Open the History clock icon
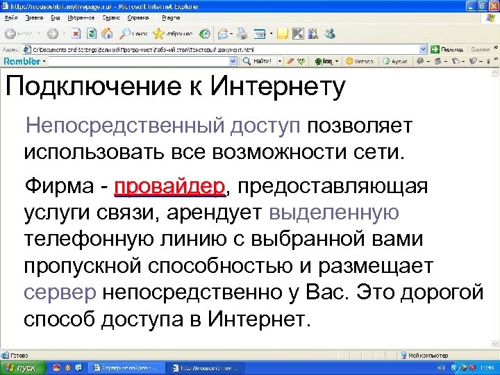 (x=204, y=33)
